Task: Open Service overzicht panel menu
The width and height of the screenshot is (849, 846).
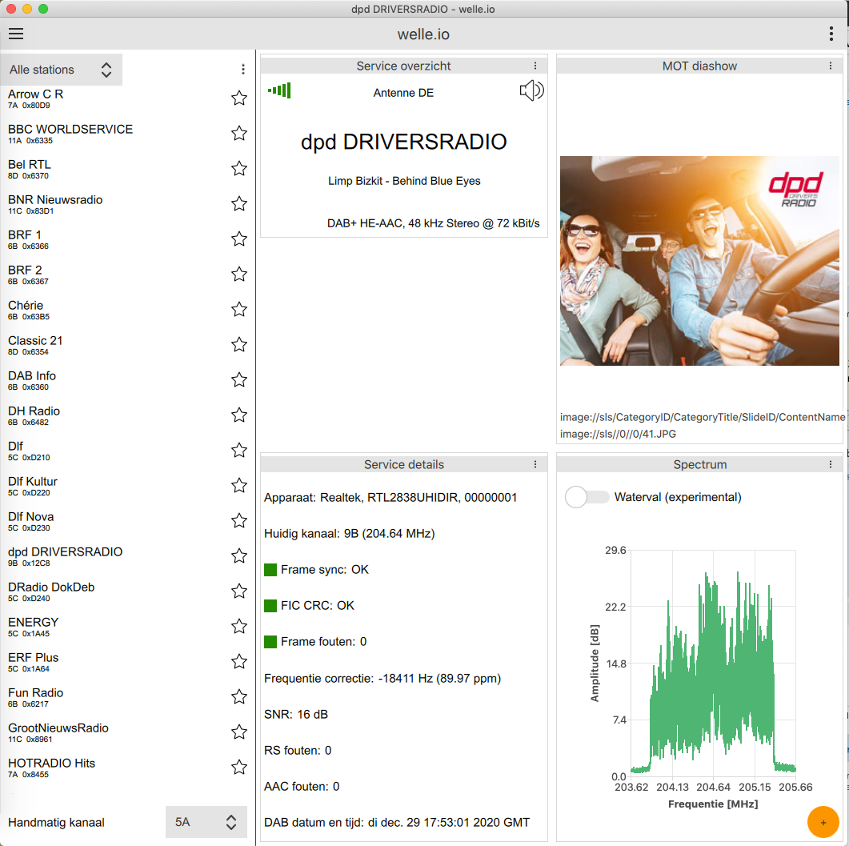Action: click(x=535, y=66)
